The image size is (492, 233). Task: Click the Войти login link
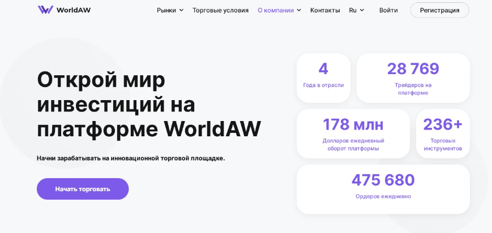(388, 10)
